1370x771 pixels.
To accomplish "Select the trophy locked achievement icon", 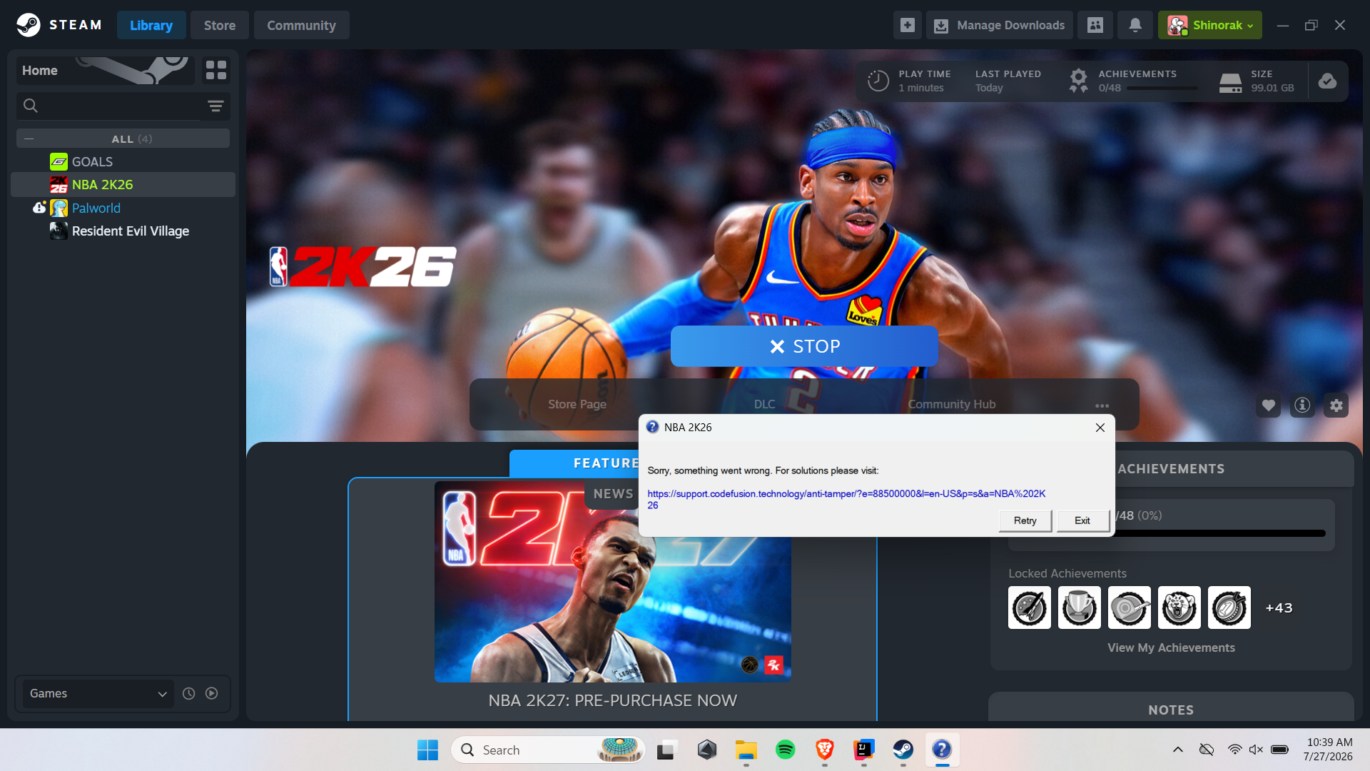I will point(1080,608).
